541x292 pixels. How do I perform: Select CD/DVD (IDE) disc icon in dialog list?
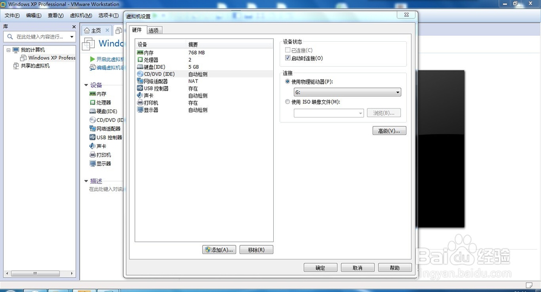pyautogui.click(x=140, y=74)
